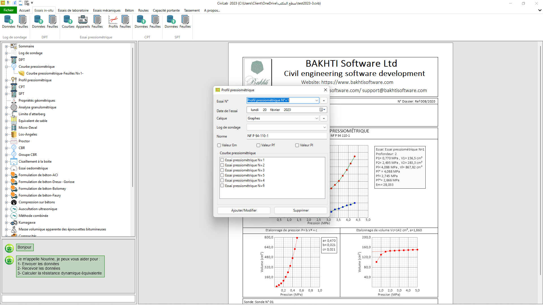The height and width of the screenshot is (305, 543).
Task: Click Ajouter/Modifier button
Action: click(x=244, y=210)
